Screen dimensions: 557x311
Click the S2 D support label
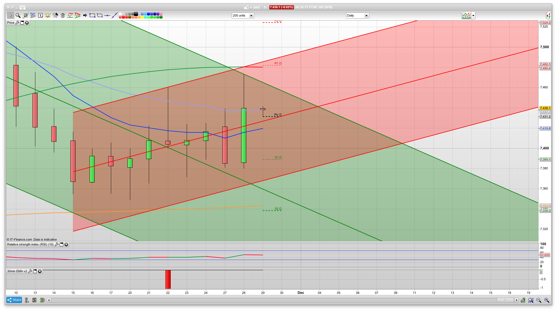tap(278, 209)
